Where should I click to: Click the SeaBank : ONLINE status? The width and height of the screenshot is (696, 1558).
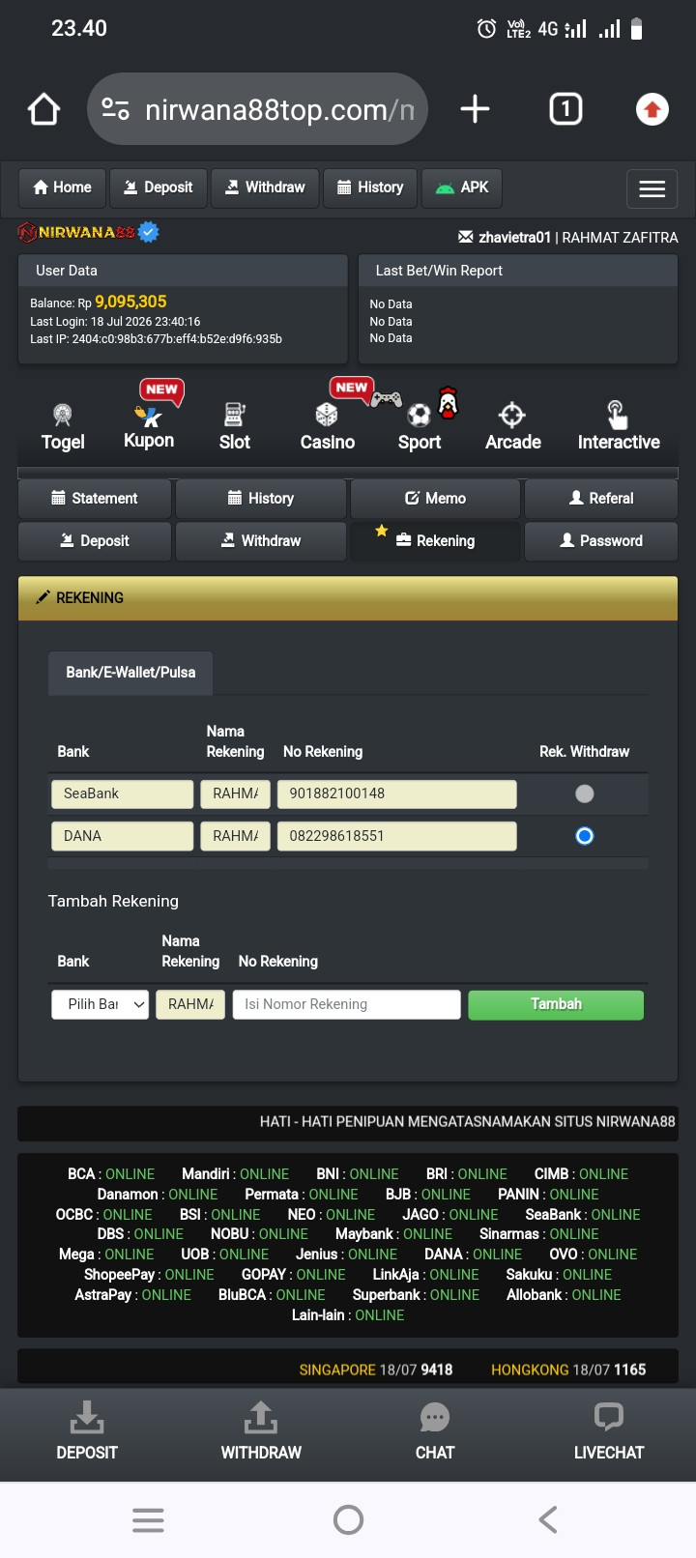tap(583, 1215)
